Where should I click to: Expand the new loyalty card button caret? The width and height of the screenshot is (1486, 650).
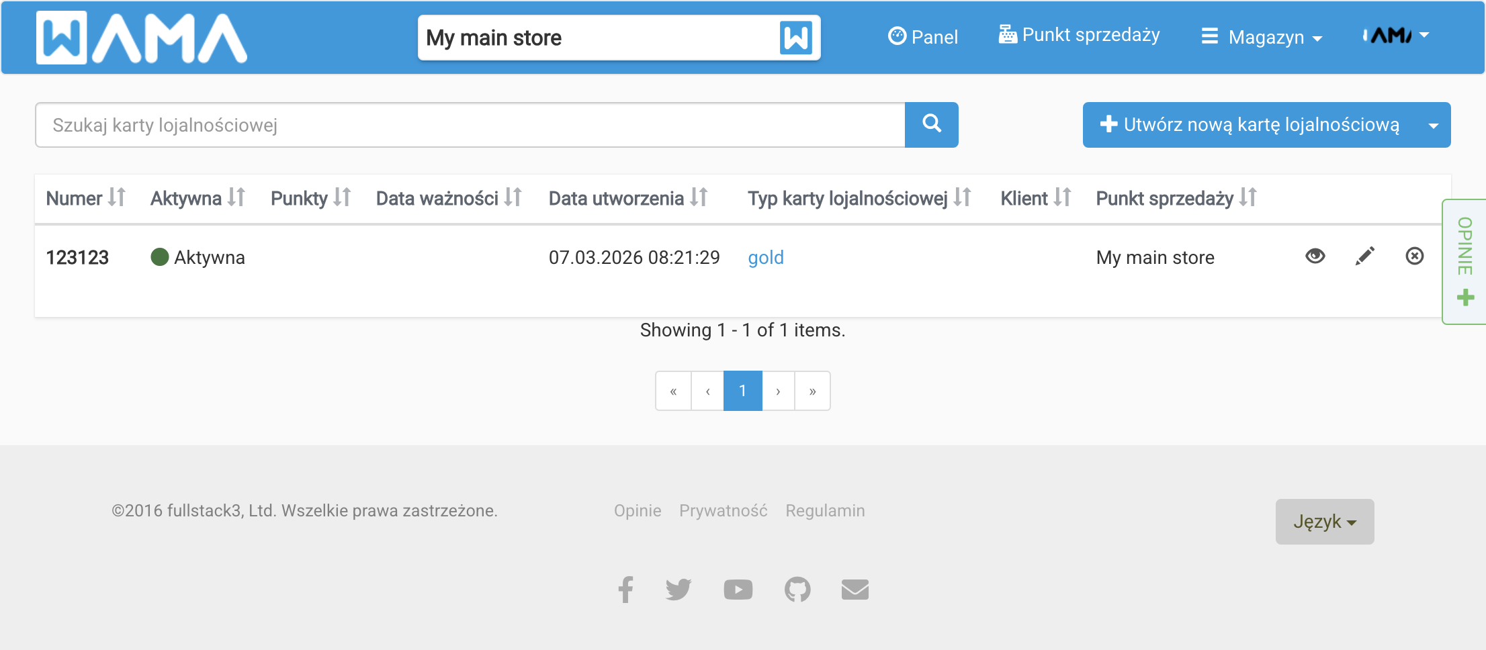(1433, 125)
